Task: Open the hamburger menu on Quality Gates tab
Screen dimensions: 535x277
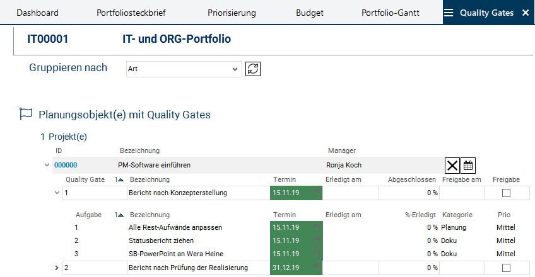Action: (448, 13)
